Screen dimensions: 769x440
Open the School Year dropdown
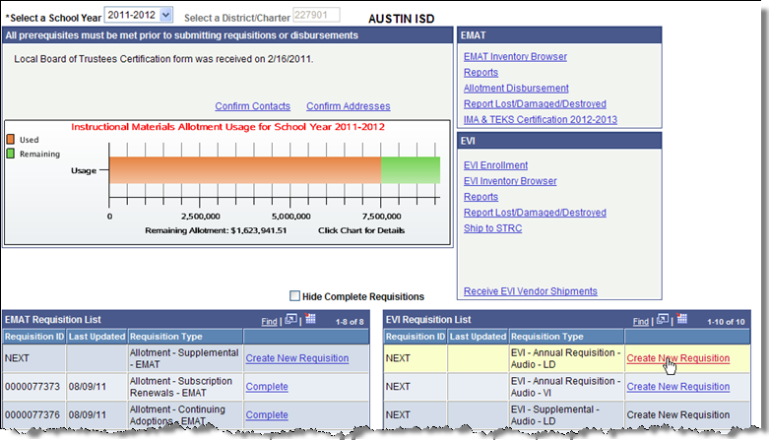tap(138, 15)
